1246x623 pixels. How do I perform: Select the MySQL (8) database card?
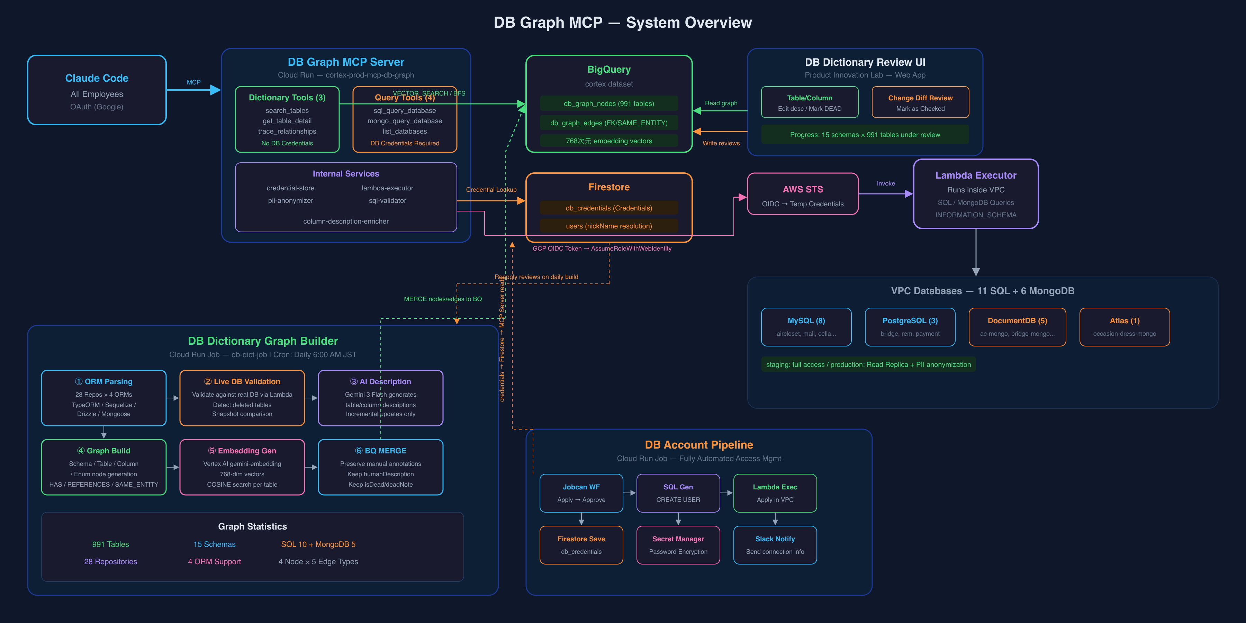click(806, 327)
